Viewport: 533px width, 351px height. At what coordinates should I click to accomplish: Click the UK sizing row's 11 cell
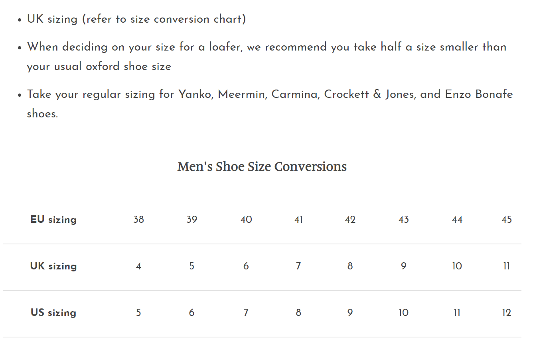click(506, 266)
